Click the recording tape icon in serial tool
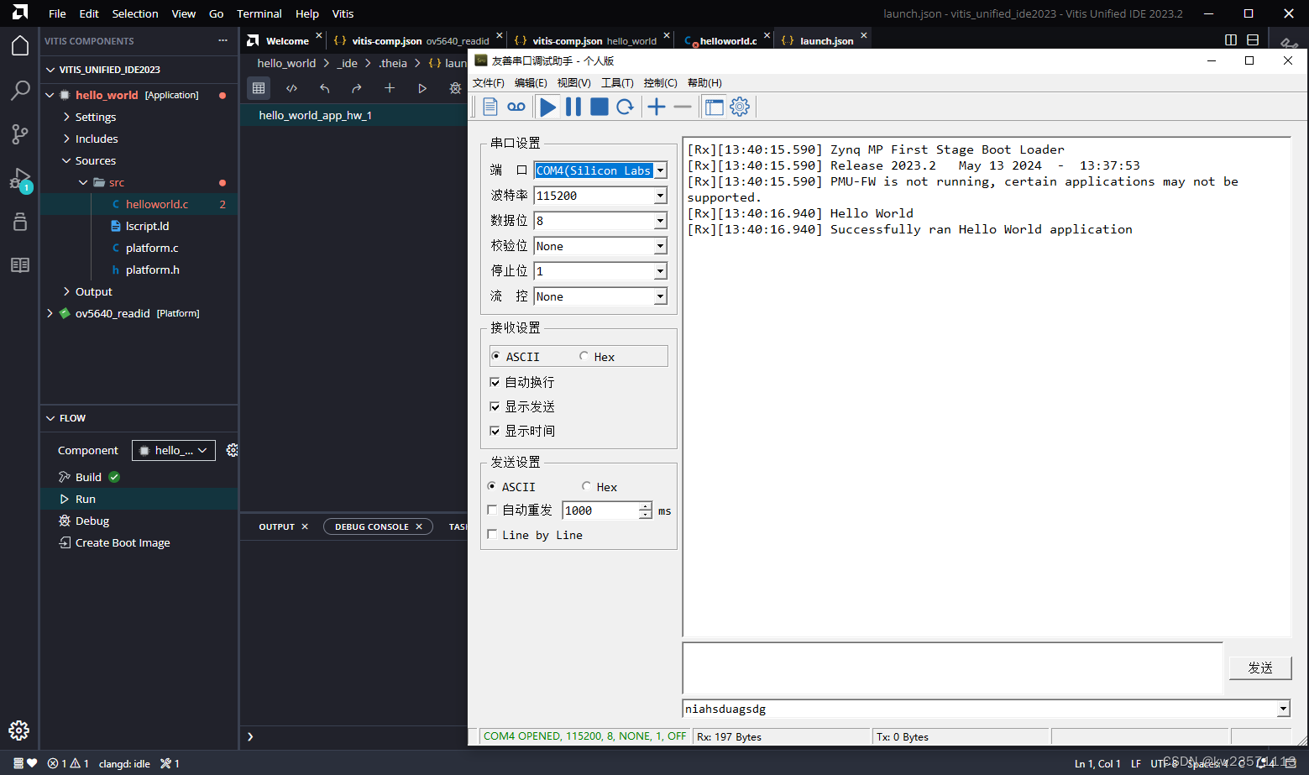The height and width of the screenshot is (775, 1309). click(516, 107)
